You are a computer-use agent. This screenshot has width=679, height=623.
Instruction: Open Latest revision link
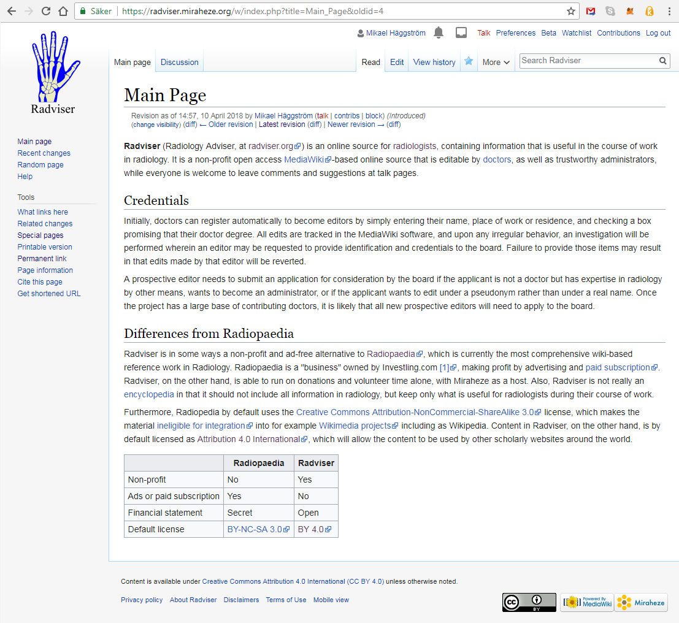click(x=282, y=124)
